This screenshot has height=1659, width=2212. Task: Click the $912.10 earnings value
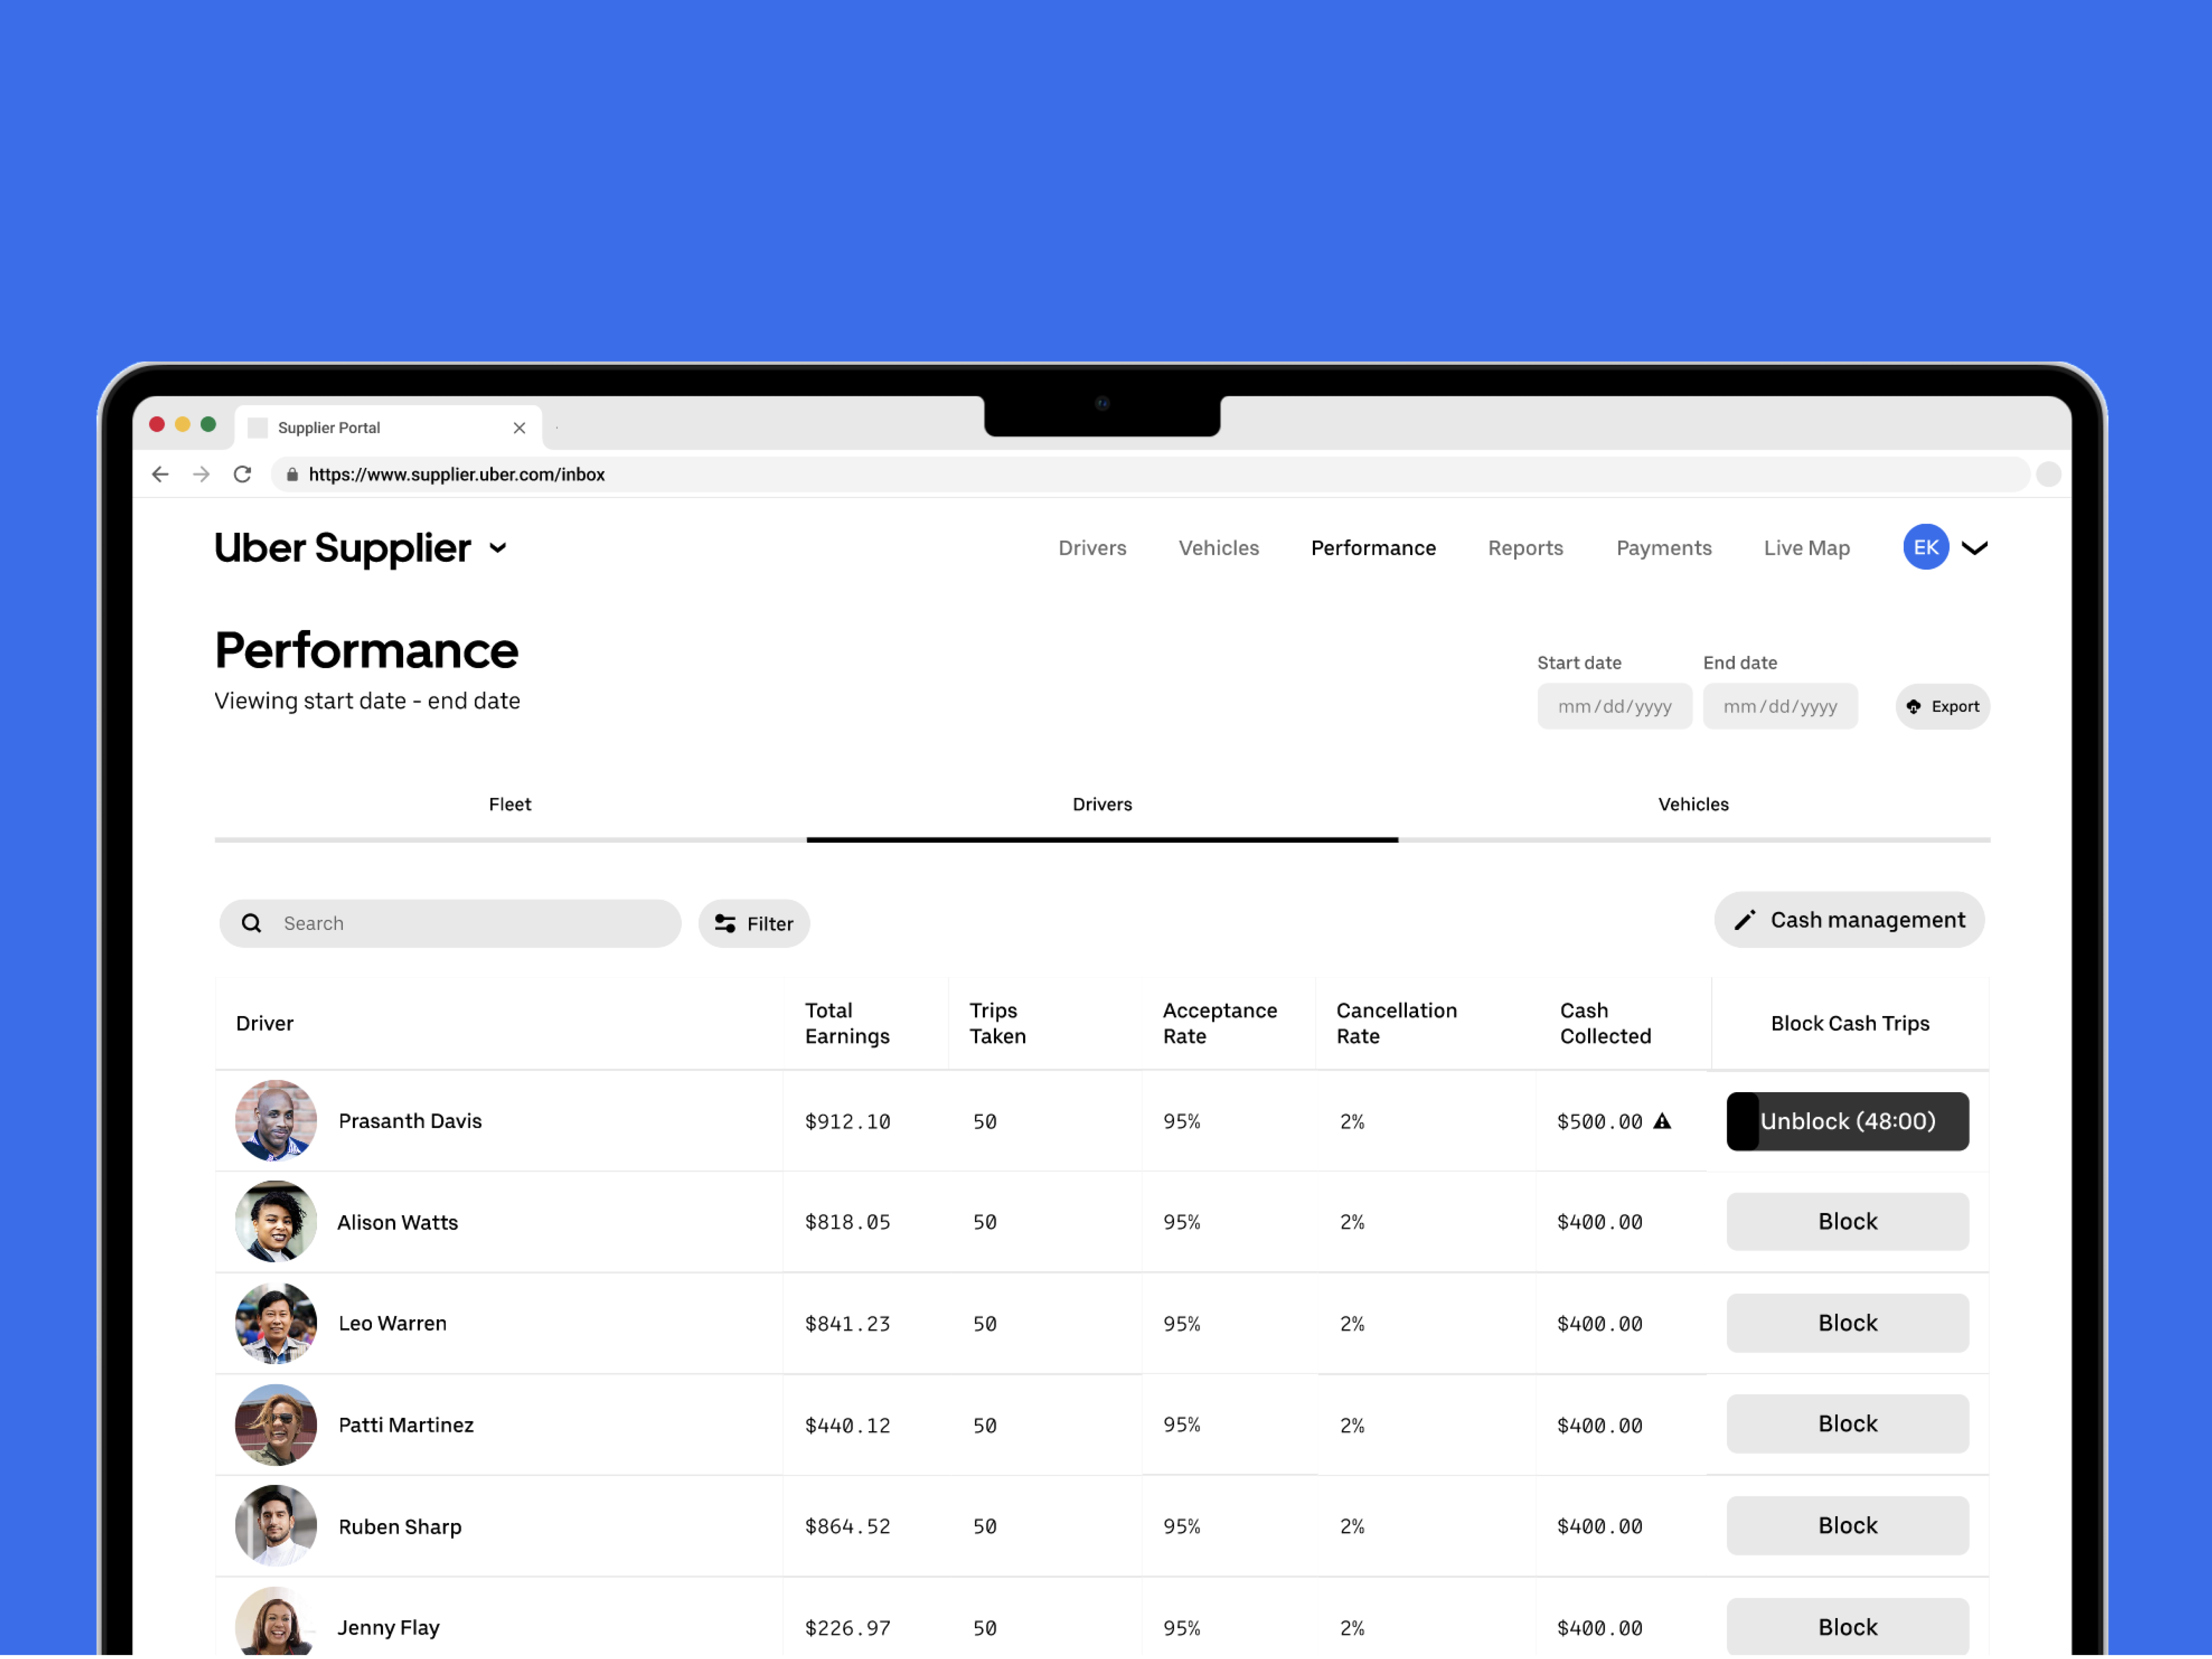848,1123
